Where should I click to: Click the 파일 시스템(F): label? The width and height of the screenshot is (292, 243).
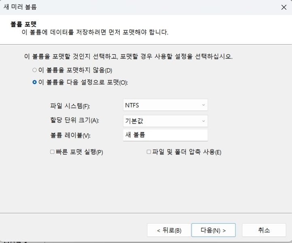click(70, 106)
